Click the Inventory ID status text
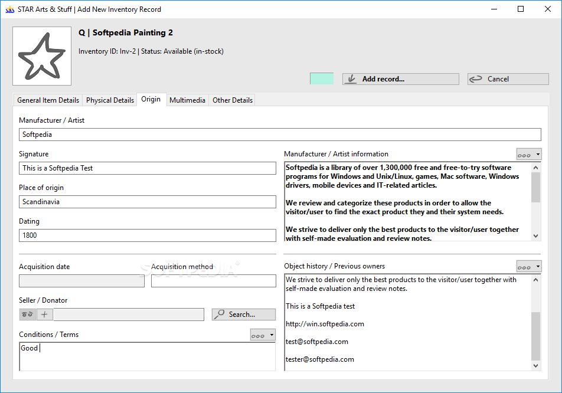The height and width of the screenshot is (393, 562). (151, 51)
